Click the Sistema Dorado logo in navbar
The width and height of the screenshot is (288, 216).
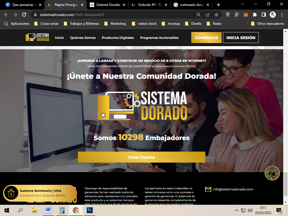pyautogui.click(x=37, y=37)
